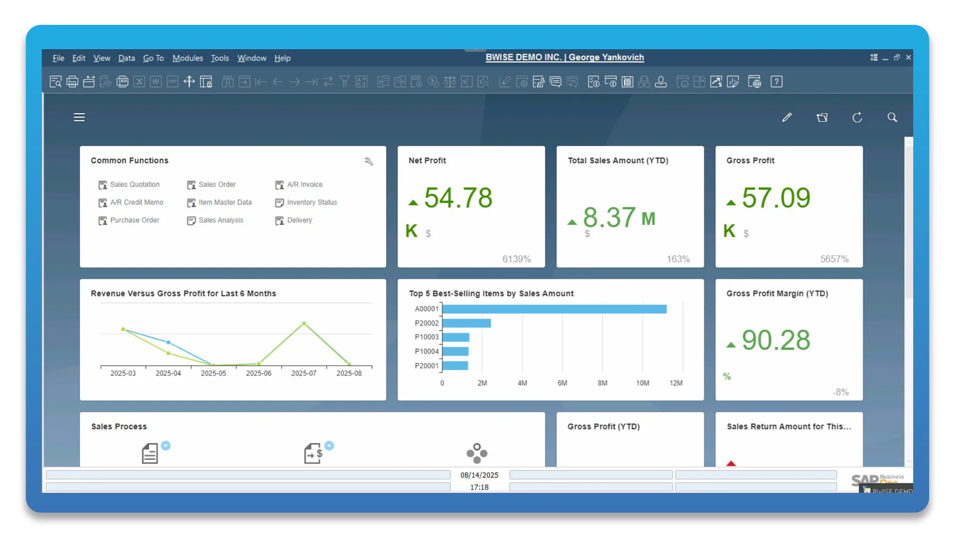The height and width of the screenshot is (537, 955).
Task: Click the Send Fax toolbar icon
Action: click(122, 82)
